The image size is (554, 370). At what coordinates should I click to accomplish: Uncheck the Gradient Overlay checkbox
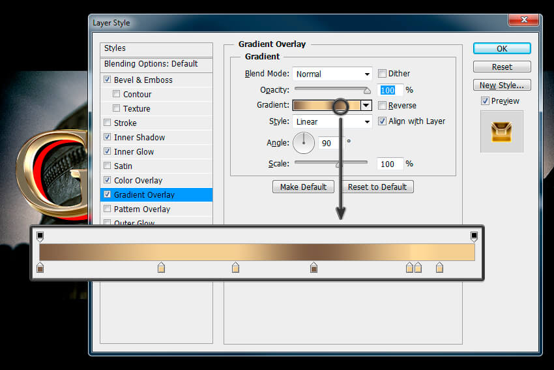(x=108, y=194)
